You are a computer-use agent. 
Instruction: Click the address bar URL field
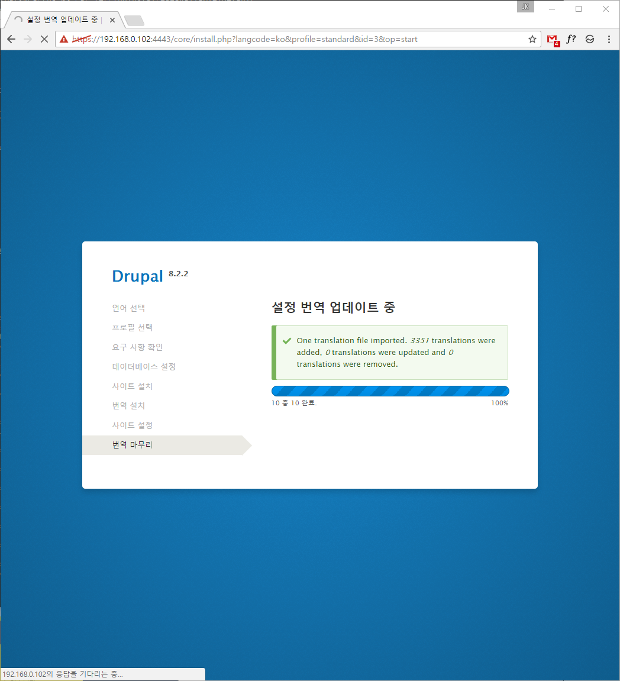tap(298, 39)
